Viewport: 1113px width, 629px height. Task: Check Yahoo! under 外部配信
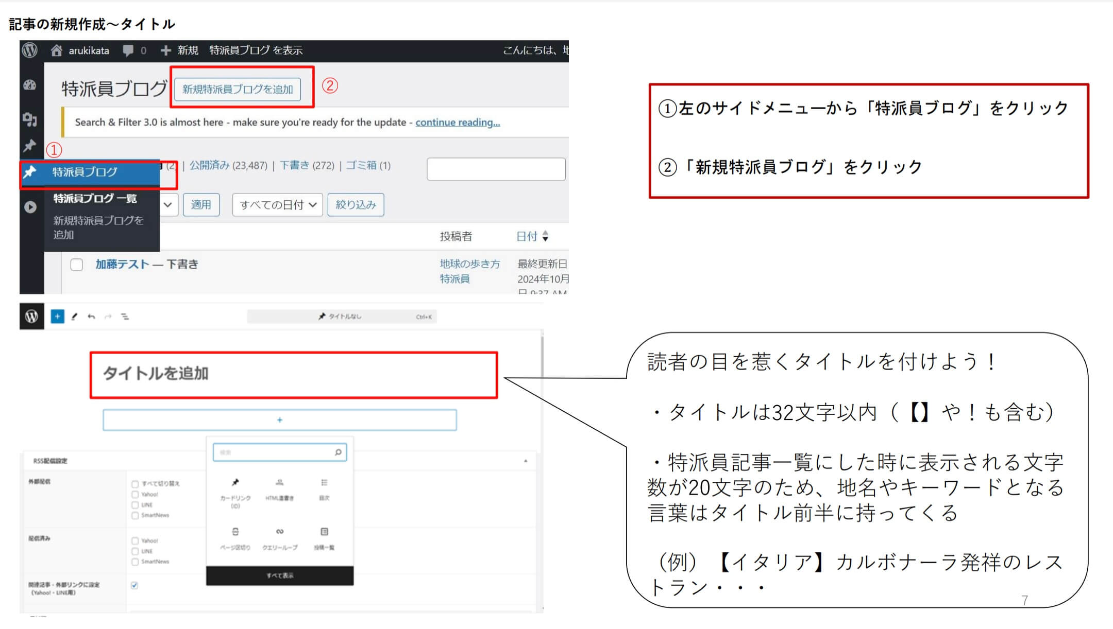click(x=135, y=494)
